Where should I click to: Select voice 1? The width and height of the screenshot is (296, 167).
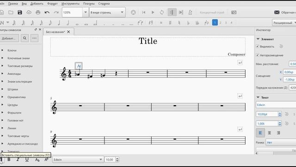tap(215, 23)
